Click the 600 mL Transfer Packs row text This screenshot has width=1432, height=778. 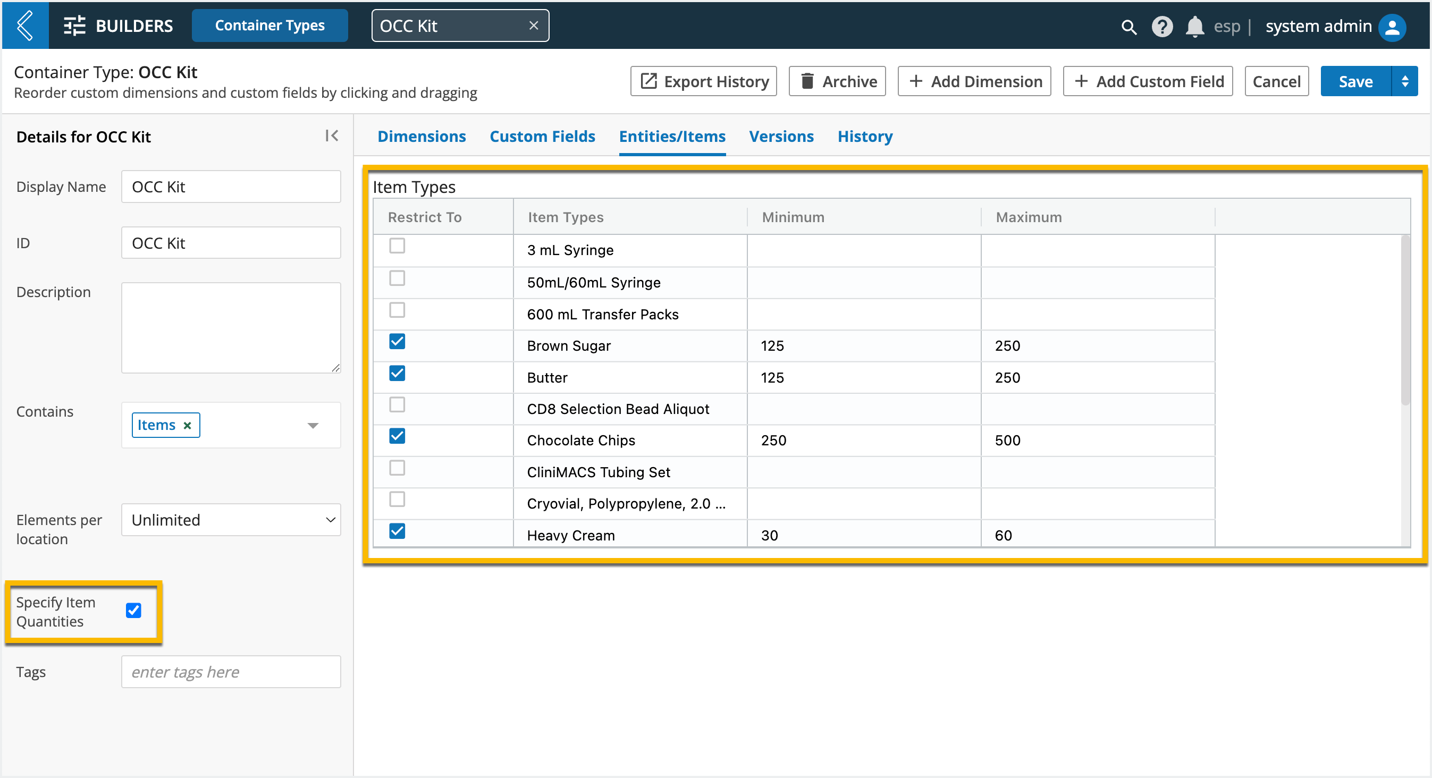pyautogui.click(x=603, y=314)
